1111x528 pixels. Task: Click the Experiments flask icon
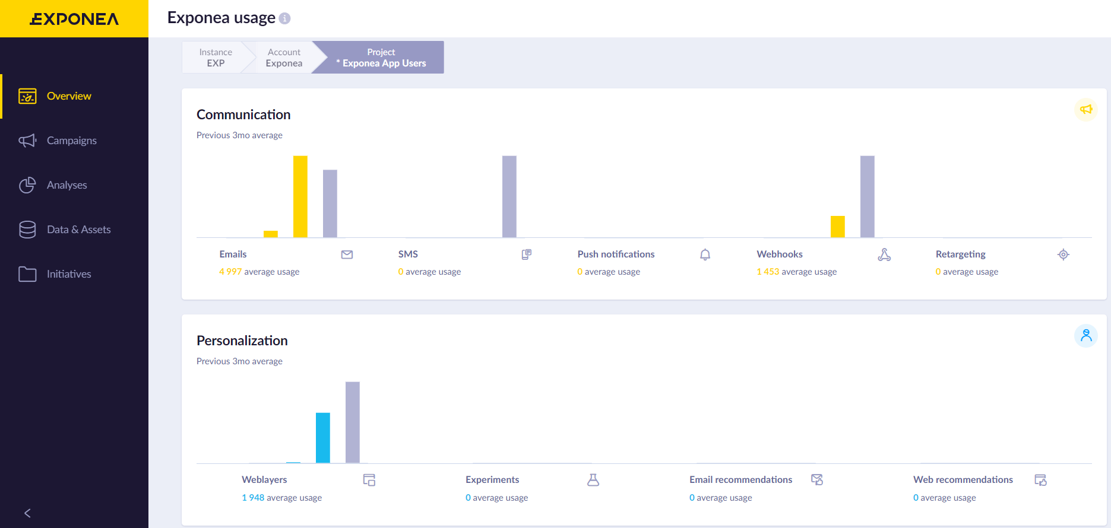tap(593, 480)
